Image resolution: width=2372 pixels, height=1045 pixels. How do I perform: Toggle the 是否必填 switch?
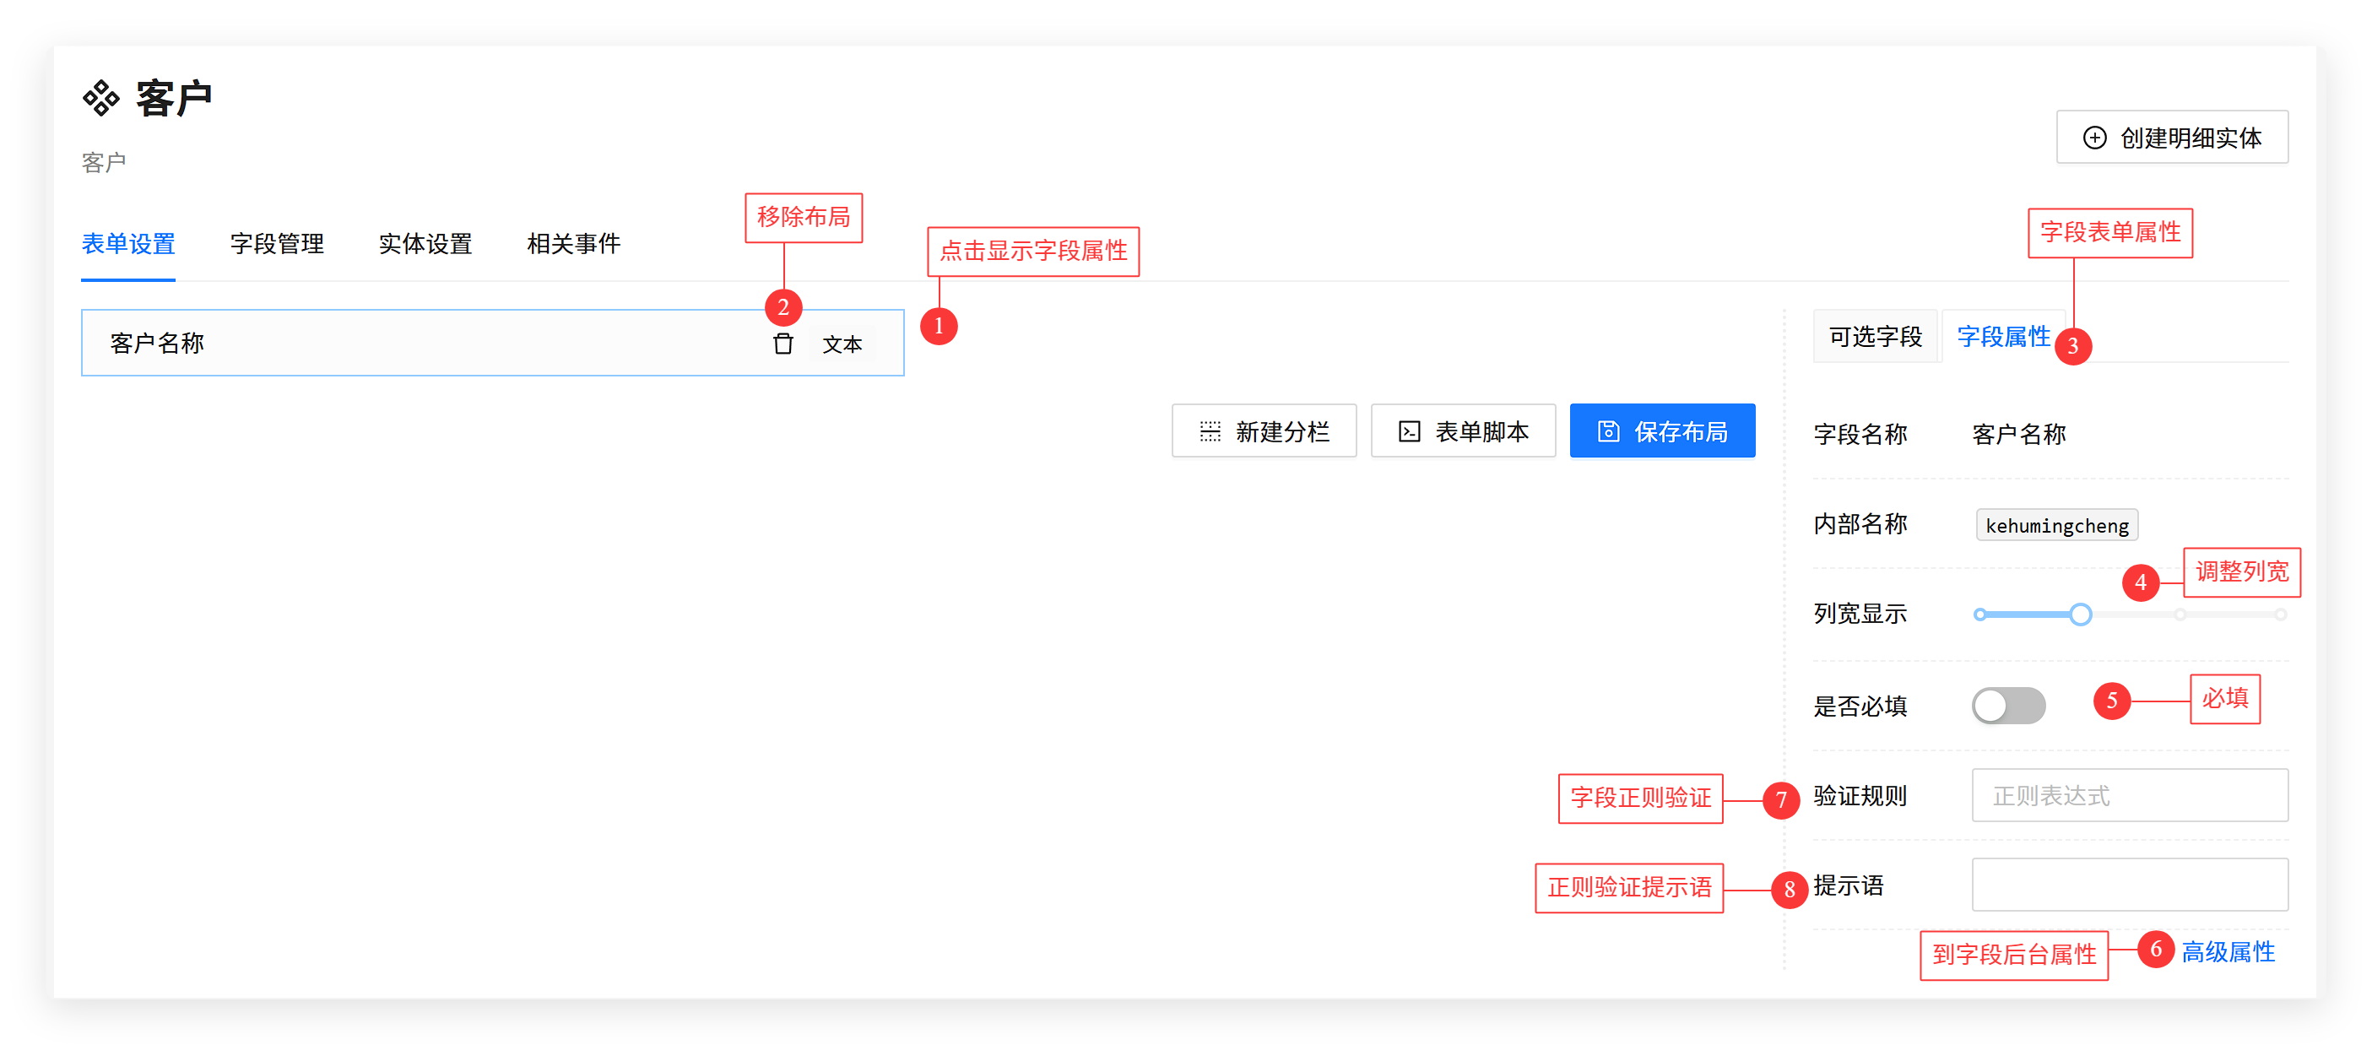(x=2007, y=706)
